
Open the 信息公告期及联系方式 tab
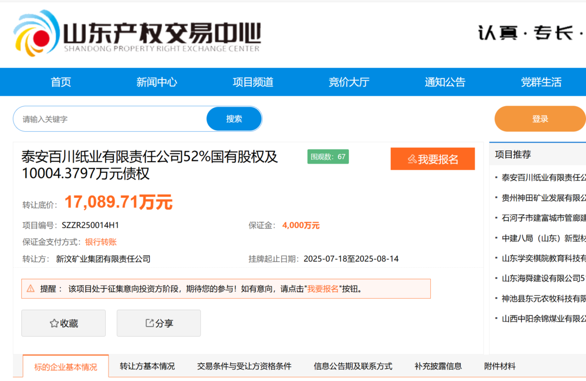[353, 366]
